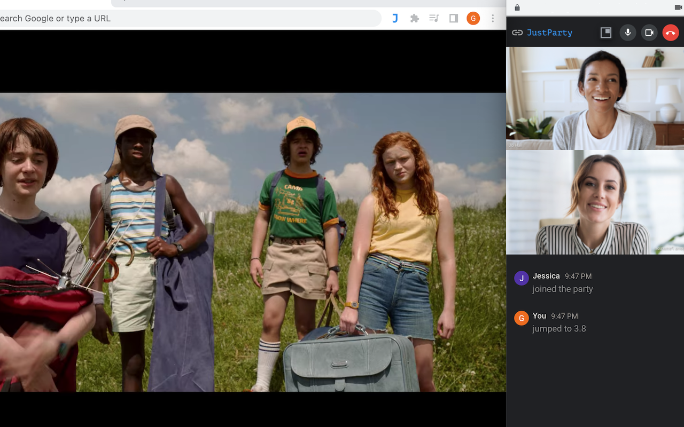Click the 'joined the party' message
This screenshot has width=684, height=427.
point(563,289)
